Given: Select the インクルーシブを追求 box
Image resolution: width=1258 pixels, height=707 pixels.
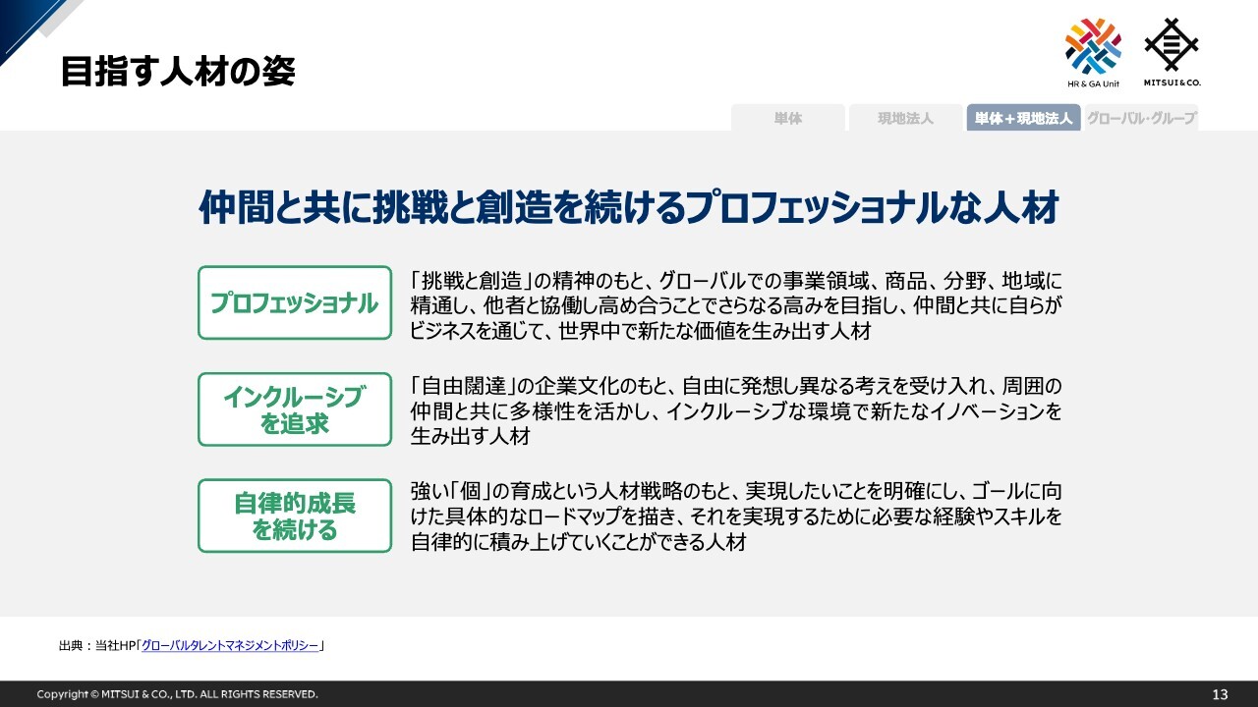Looking at the screenshot, I should click(295, 409).
